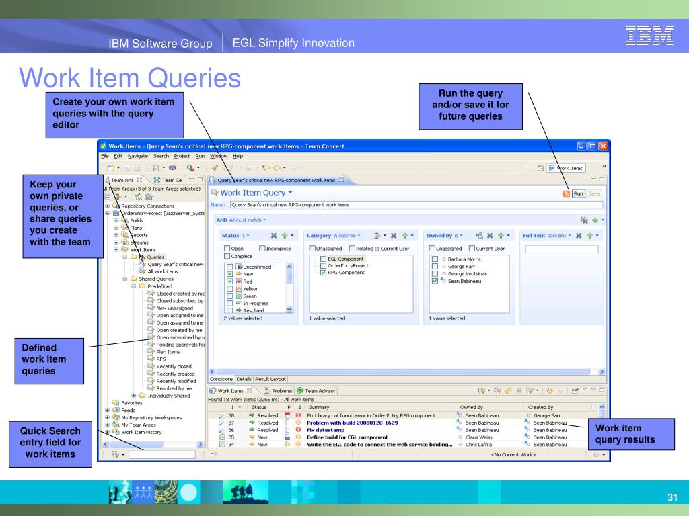Image resolution: width=689 pixels, height=516 pixels.
Task: Open the Help menu
Action: click(238, 156)
